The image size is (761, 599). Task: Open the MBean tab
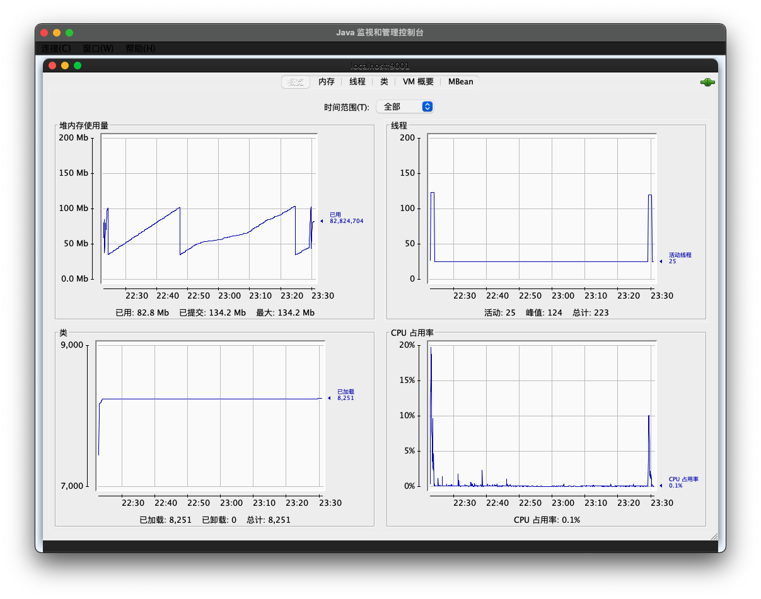pos(461,82)
